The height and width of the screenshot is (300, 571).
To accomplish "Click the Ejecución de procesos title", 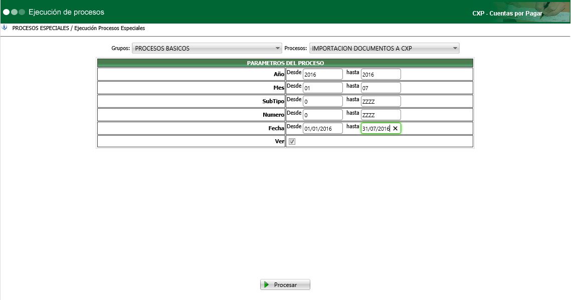I will pos(66,12).
